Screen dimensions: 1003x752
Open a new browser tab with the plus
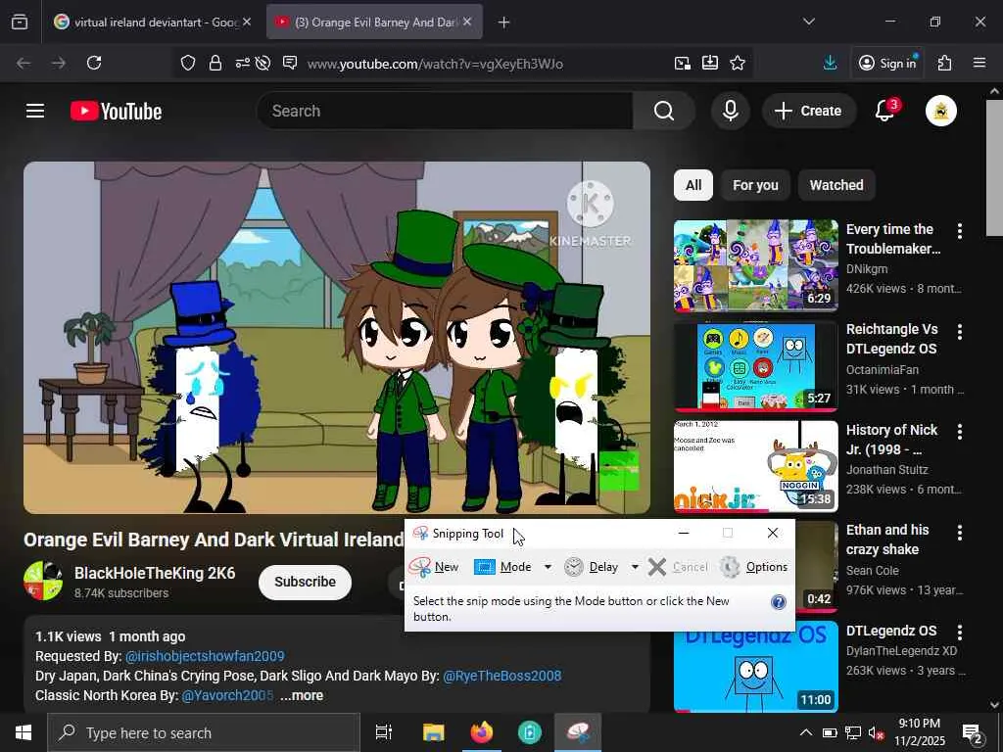[504, 23]
